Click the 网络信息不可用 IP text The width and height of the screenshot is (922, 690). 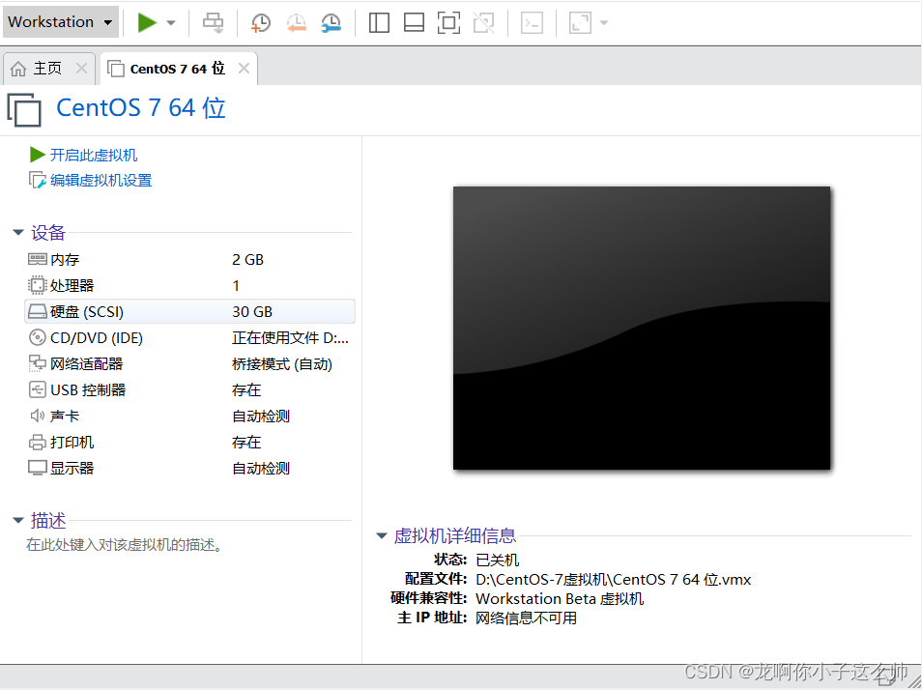[x=527, y=618]
